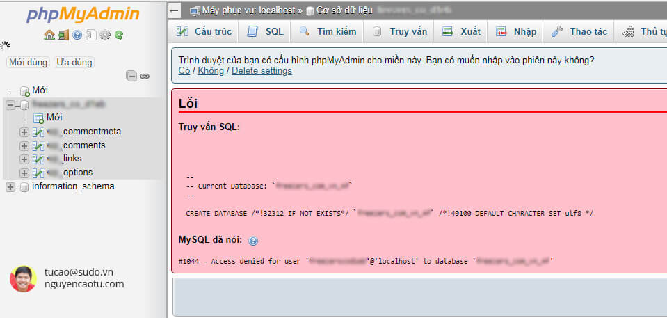The height and width of the screenshot is (318, 667).
Task: Click the #1044 Access denied message
Action: (366, 261)
